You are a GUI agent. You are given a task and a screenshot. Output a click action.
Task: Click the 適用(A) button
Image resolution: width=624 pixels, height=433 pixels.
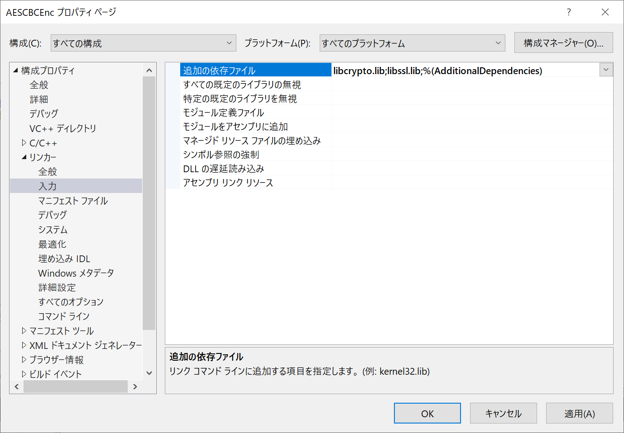[579, 413]
